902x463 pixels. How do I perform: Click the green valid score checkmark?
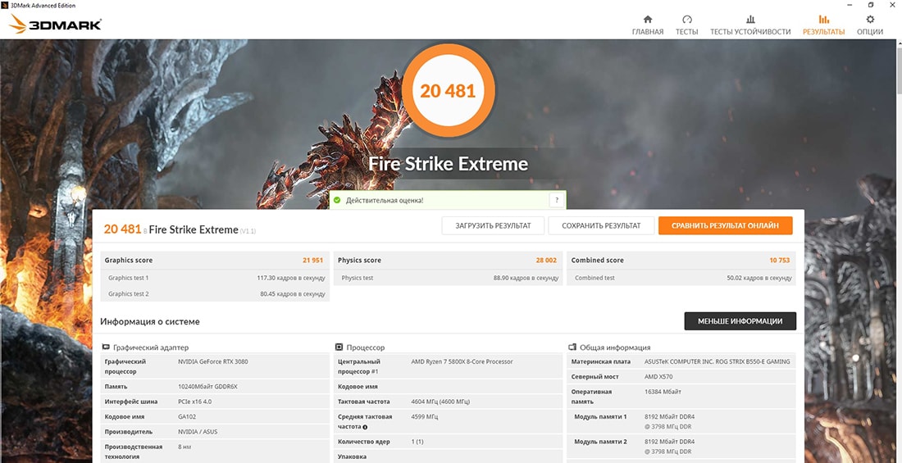coord(337,200)
